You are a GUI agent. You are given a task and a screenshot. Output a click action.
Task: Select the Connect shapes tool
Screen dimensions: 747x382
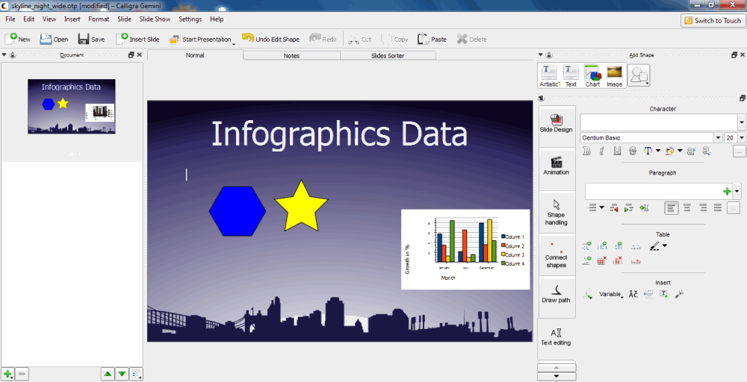pyautogui.click(x=556, y=255)
